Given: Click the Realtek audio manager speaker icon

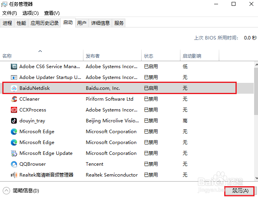Looking at the screenshot, I should [14, 175].
